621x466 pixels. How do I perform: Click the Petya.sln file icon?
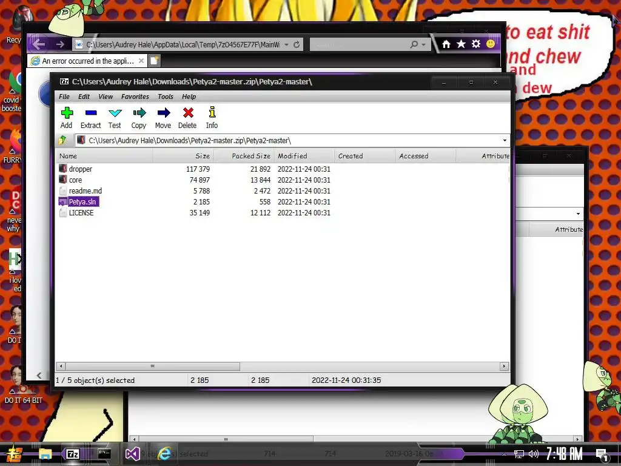pos(62,201)
